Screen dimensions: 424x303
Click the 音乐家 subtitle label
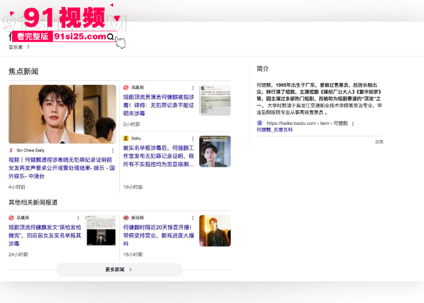point(16,47)
